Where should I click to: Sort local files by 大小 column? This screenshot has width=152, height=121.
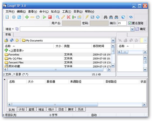pyautogui.click(x=58, y=46)
